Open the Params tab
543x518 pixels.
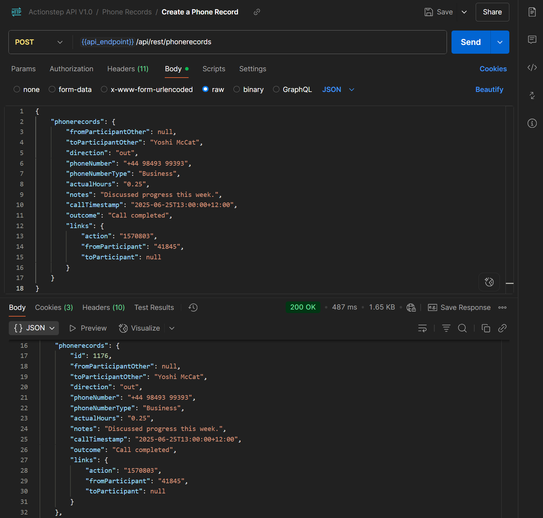coord(23,69)
